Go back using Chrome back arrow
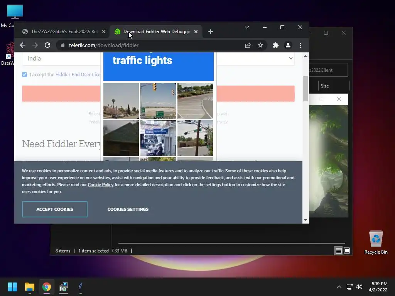 point(23,45)
